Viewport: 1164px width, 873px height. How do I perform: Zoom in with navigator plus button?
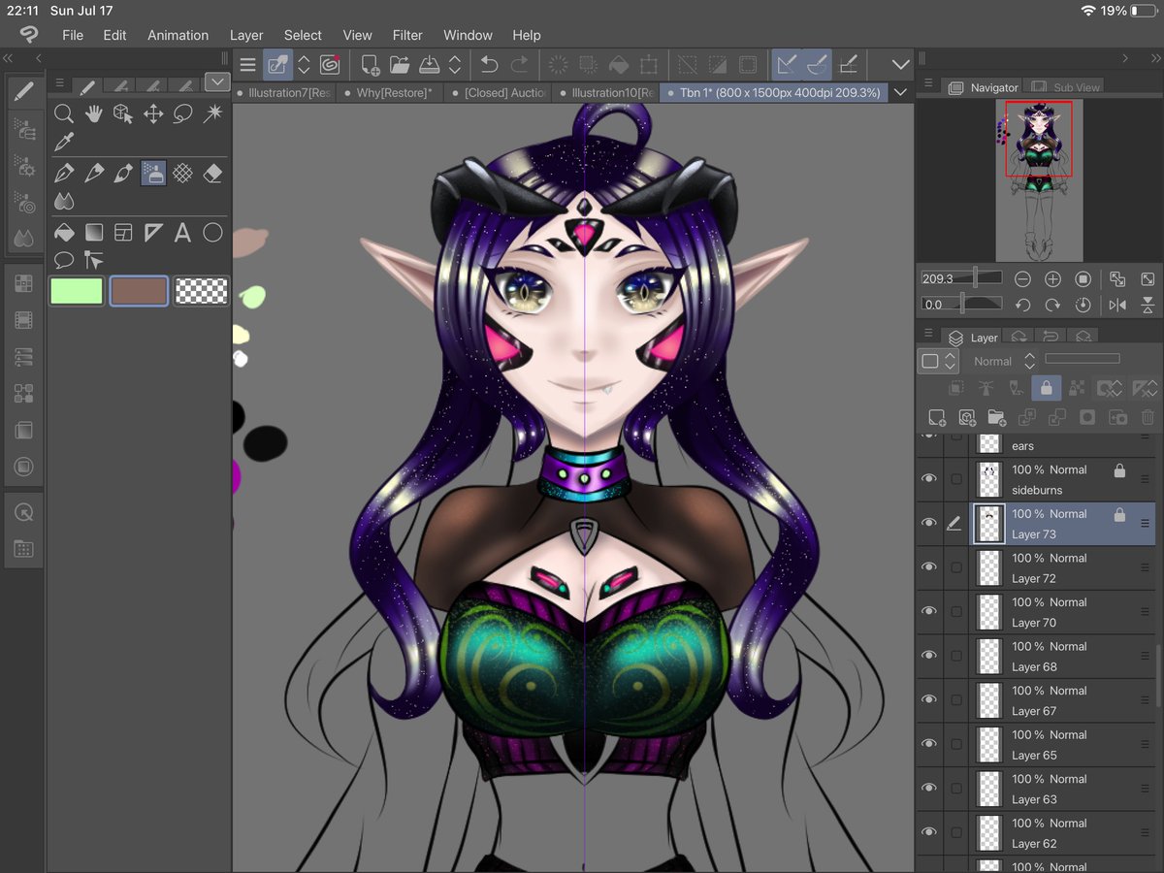pyautogui.click(x=1052, y=279)
